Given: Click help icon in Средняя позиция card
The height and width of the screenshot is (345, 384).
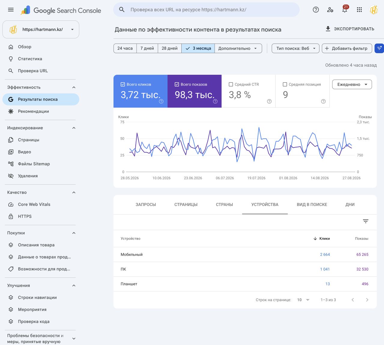Looking at the screenshot, I should 323,101.
